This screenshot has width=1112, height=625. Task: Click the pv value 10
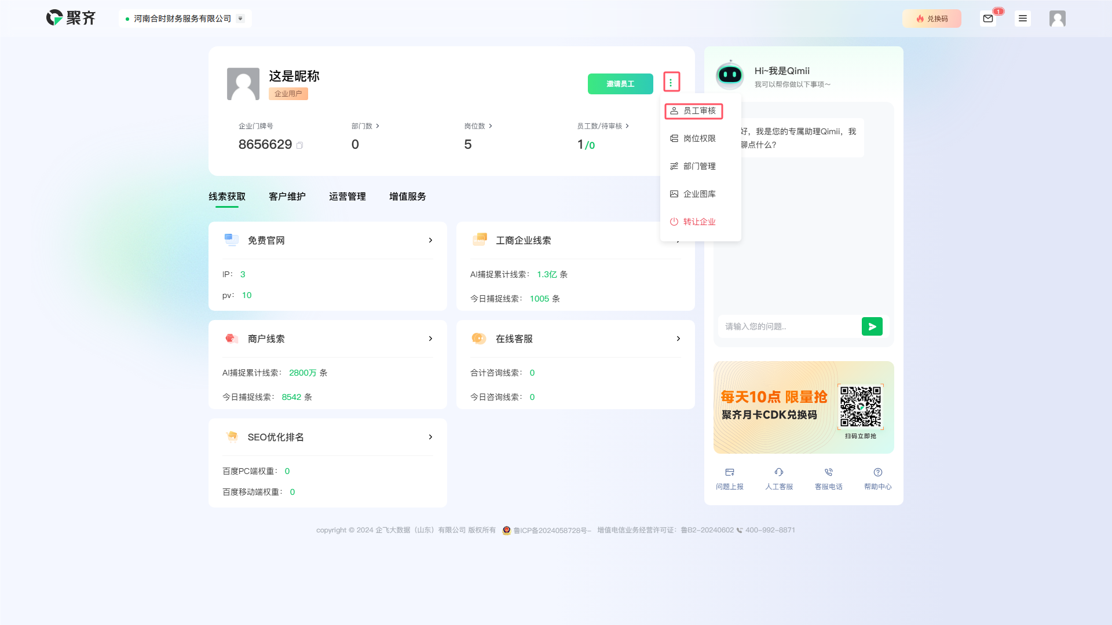[247, 295]
